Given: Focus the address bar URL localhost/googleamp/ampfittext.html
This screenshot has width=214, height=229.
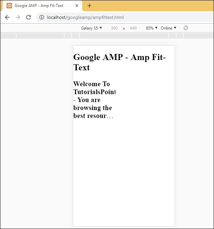Looking at the screenshot, I should (86, 18).
